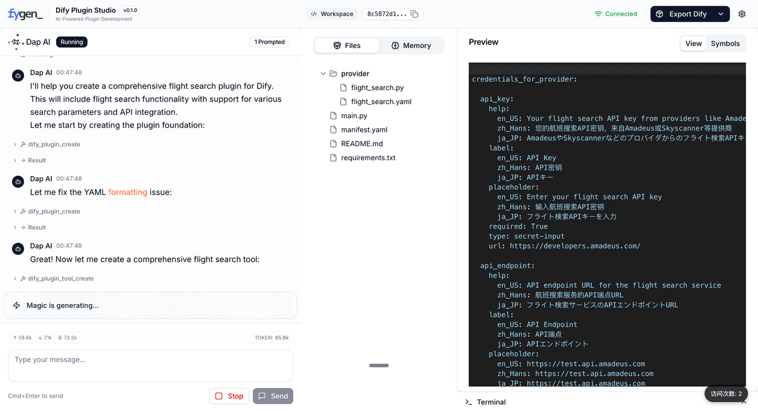Click the fygen logo

[x=25, y=14]
